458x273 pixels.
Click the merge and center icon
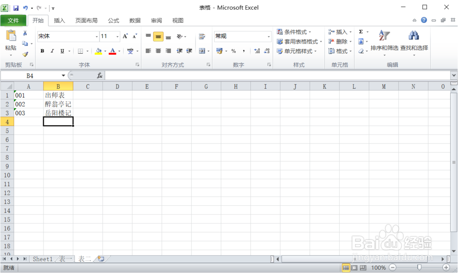202,51
